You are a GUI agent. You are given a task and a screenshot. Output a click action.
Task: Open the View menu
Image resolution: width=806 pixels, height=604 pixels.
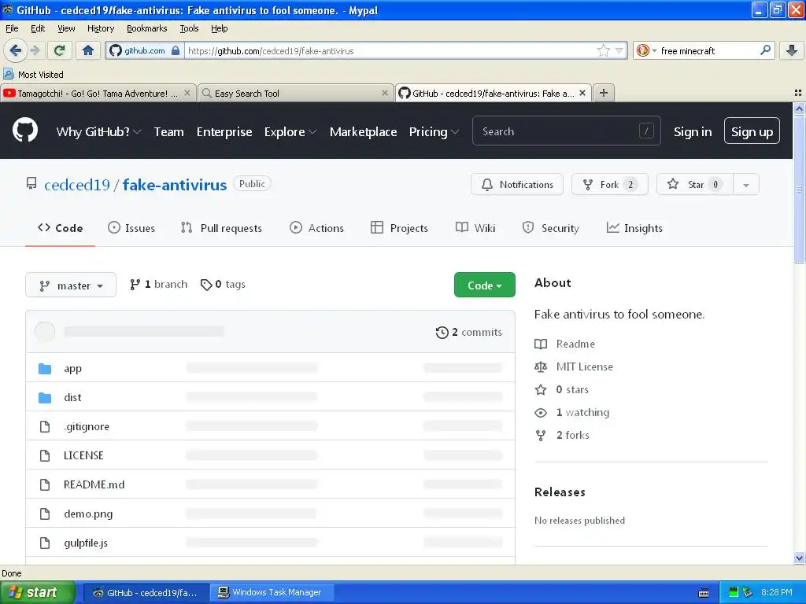coord(66,28)
